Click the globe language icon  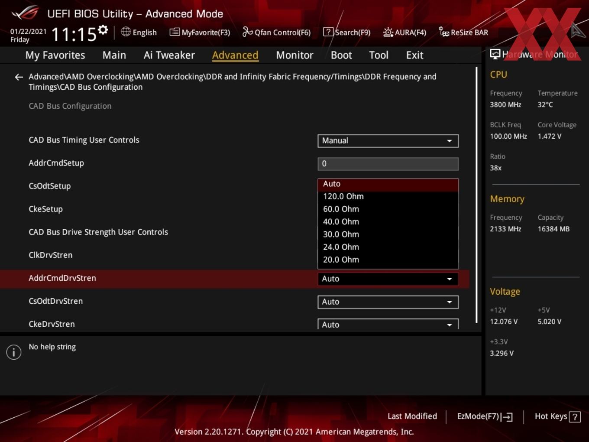click(x=126, y=32)
